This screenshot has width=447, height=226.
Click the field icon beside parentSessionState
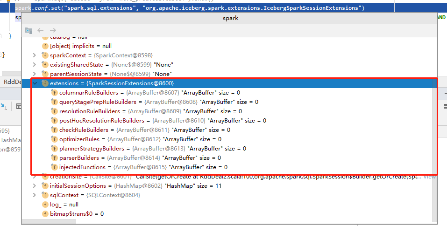tap(45, 74)
